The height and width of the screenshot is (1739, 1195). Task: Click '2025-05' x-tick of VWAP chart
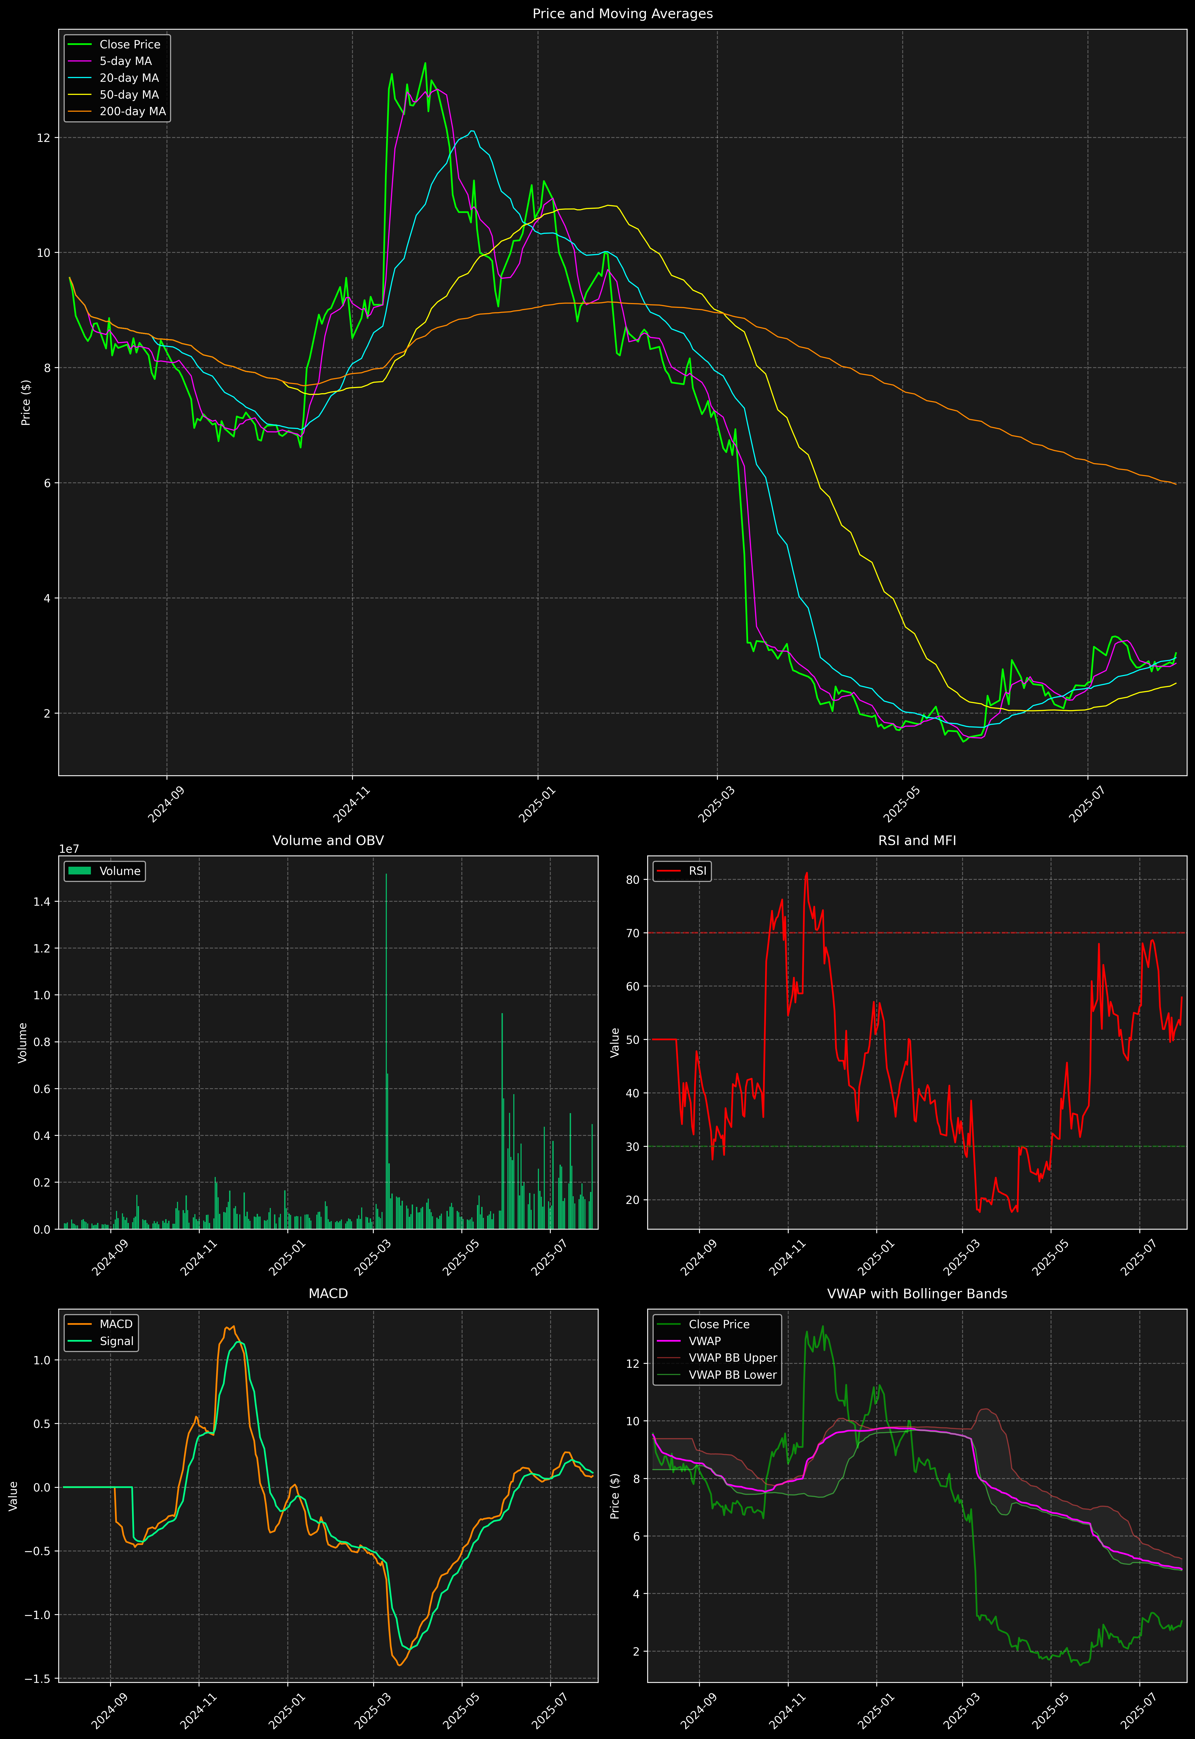1050,1711
